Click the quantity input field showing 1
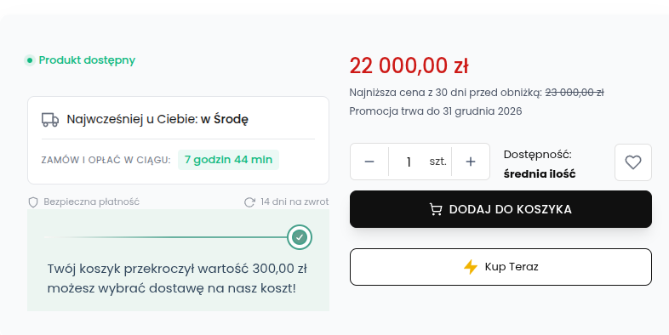669x335 pixels. coord(409,162)
